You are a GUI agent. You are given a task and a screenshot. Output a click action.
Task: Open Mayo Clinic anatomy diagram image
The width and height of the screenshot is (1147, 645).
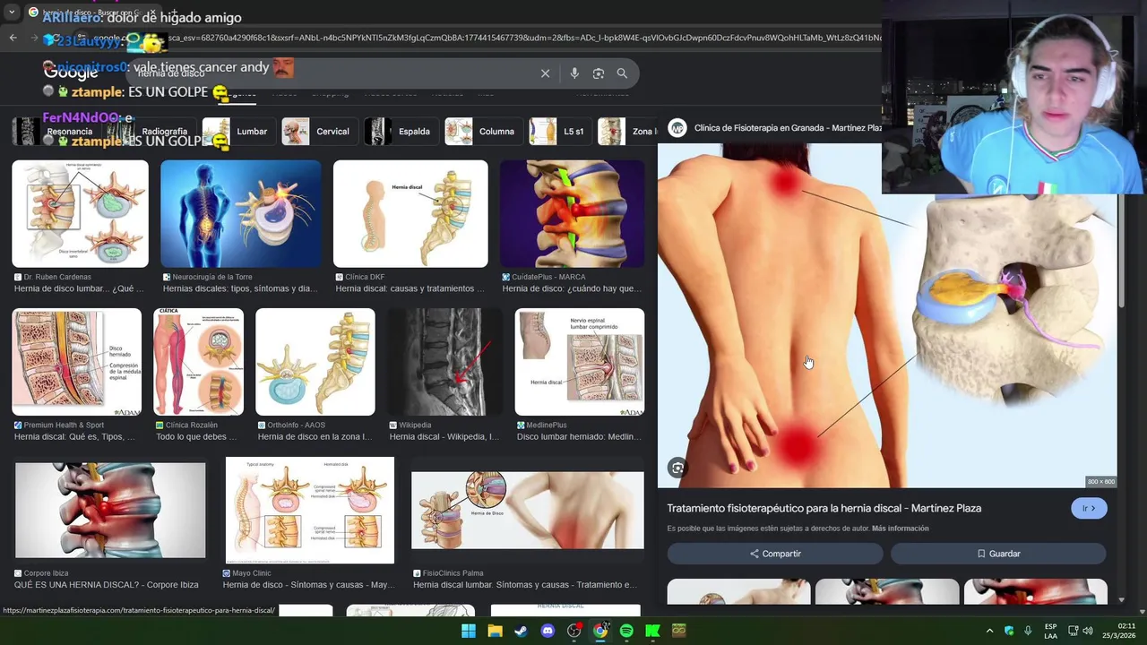click(x=309, y=510)
